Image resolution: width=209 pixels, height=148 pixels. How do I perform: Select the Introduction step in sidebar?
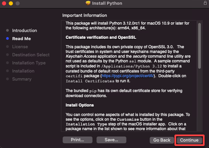[24, 30]
